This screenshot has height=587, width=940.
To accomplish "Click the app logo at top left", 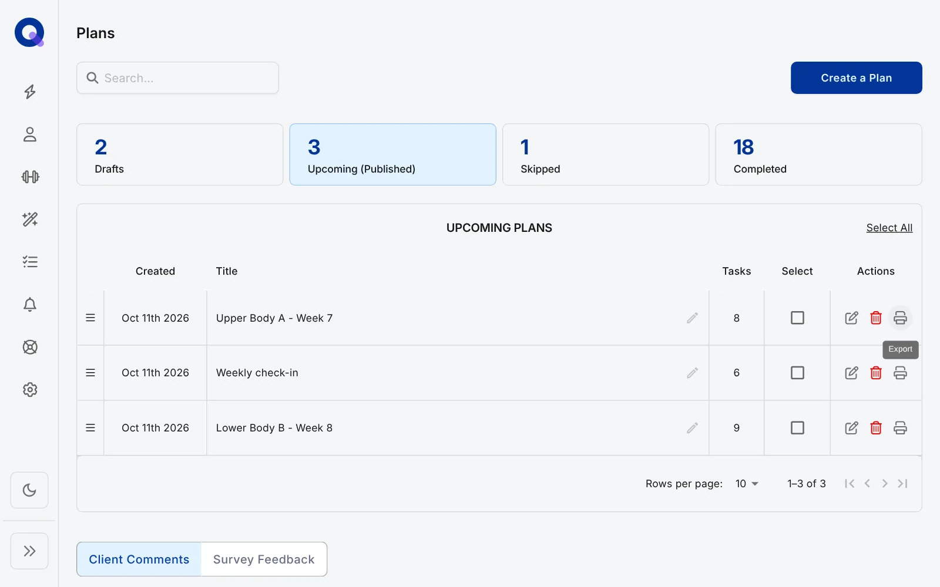I will 29,32.
